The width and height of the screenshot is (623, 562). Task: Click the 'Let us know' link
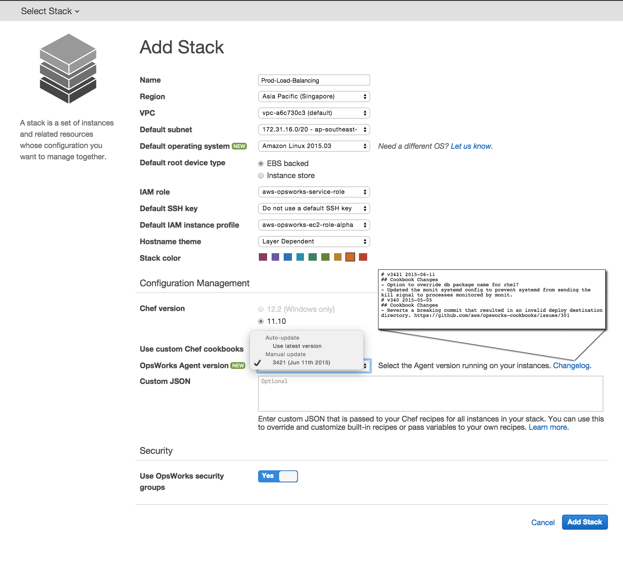tap(471, 146)
